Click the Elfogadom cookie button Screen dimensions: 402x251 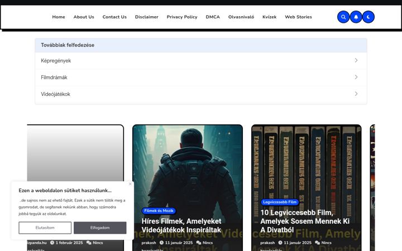click(x=100, y=228)
